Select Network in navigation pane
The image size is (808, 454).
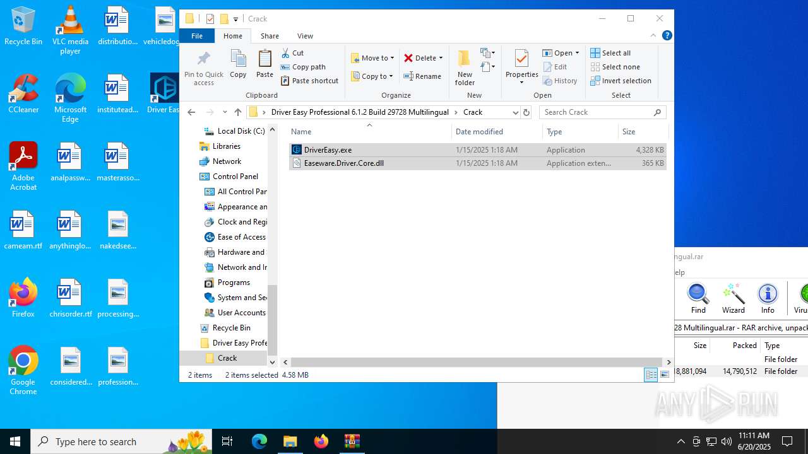(220, 161)
